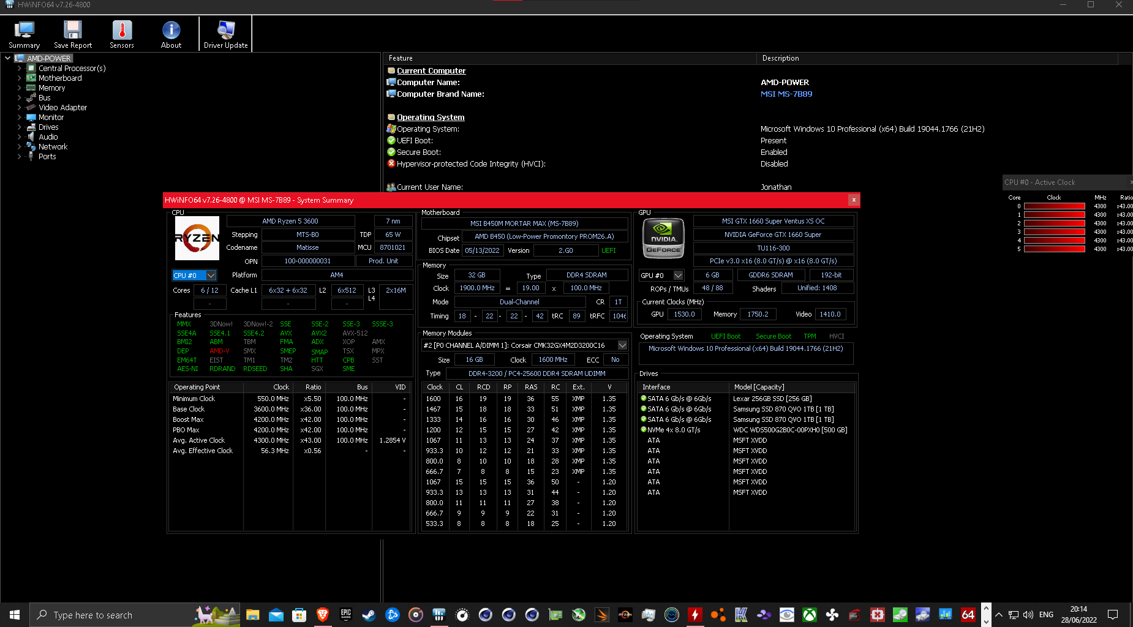Open the notification center
The height and width of the screenshot is (627, 1133).
click(1113, 615)
